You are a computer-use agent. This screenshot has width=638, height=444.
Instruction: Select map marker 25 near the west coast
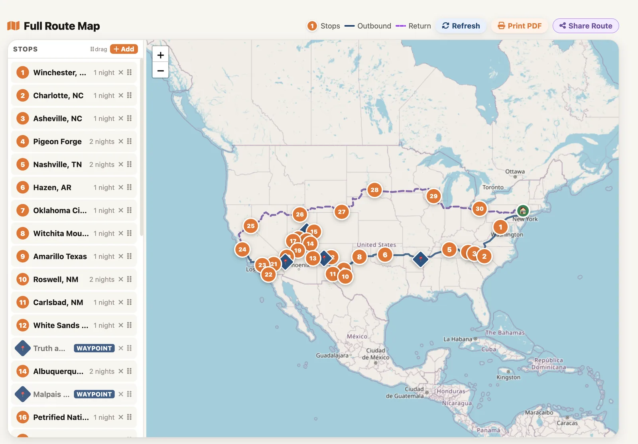(x=251, y=226)
